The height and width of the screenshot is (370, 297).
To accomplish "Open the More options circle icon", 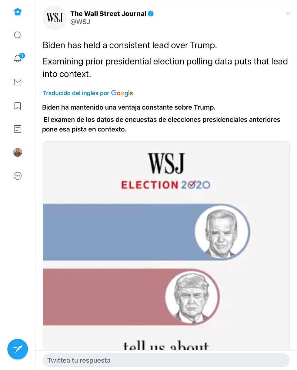I will [x=18, y=176].
